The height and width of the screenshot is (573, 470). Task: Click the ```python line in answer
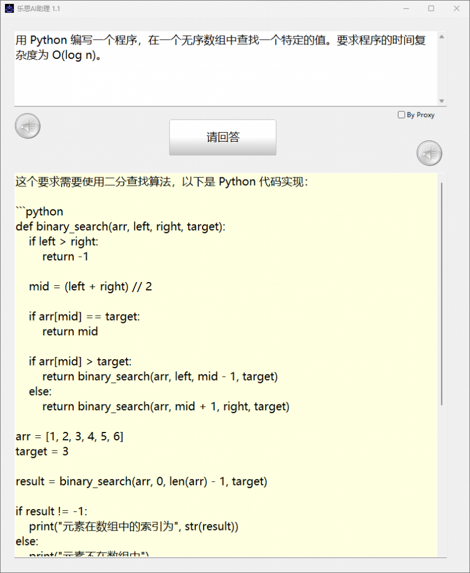click(x=39, y=212)
